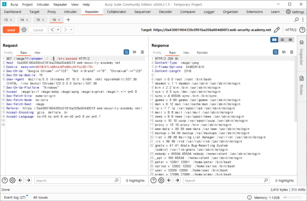Switch to the Extensions tab
The width and height of the screenshot is (307, 201).
pos(255,12)
